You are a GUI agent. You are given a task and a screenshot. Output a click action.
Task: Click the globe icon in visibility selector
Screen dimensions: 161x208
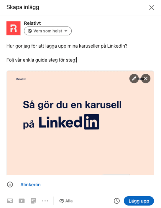click(x=30, y=31)
